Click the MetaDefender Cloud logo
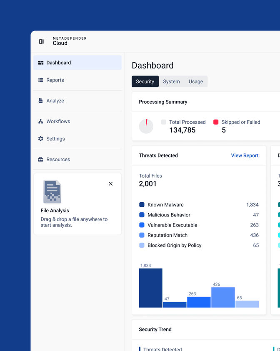The image size is (280, 351). (70, 41)
